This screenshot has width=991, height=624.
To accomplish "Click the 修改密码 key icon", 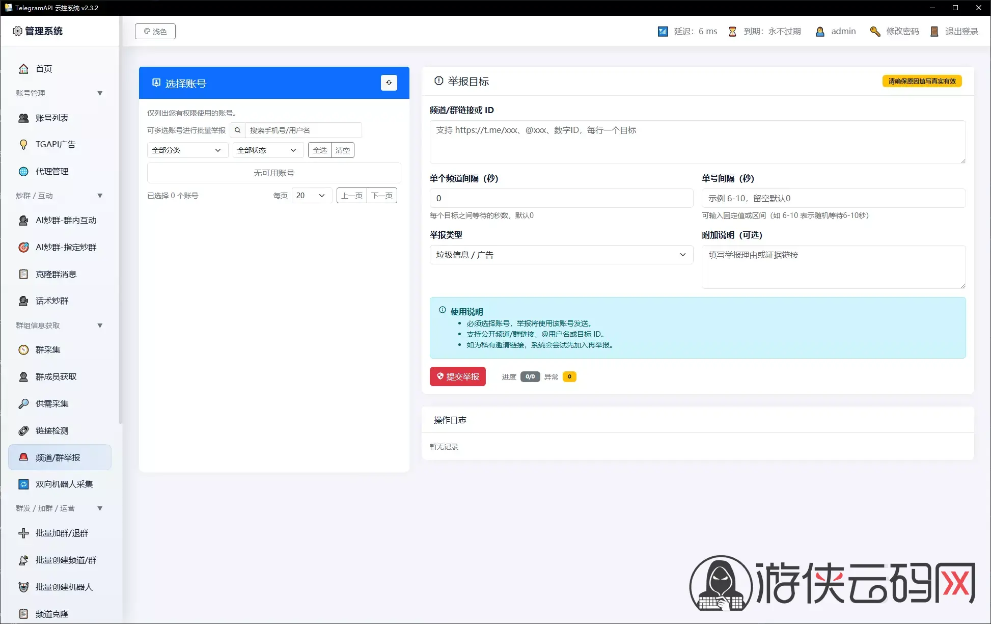I will click(875, 32).
